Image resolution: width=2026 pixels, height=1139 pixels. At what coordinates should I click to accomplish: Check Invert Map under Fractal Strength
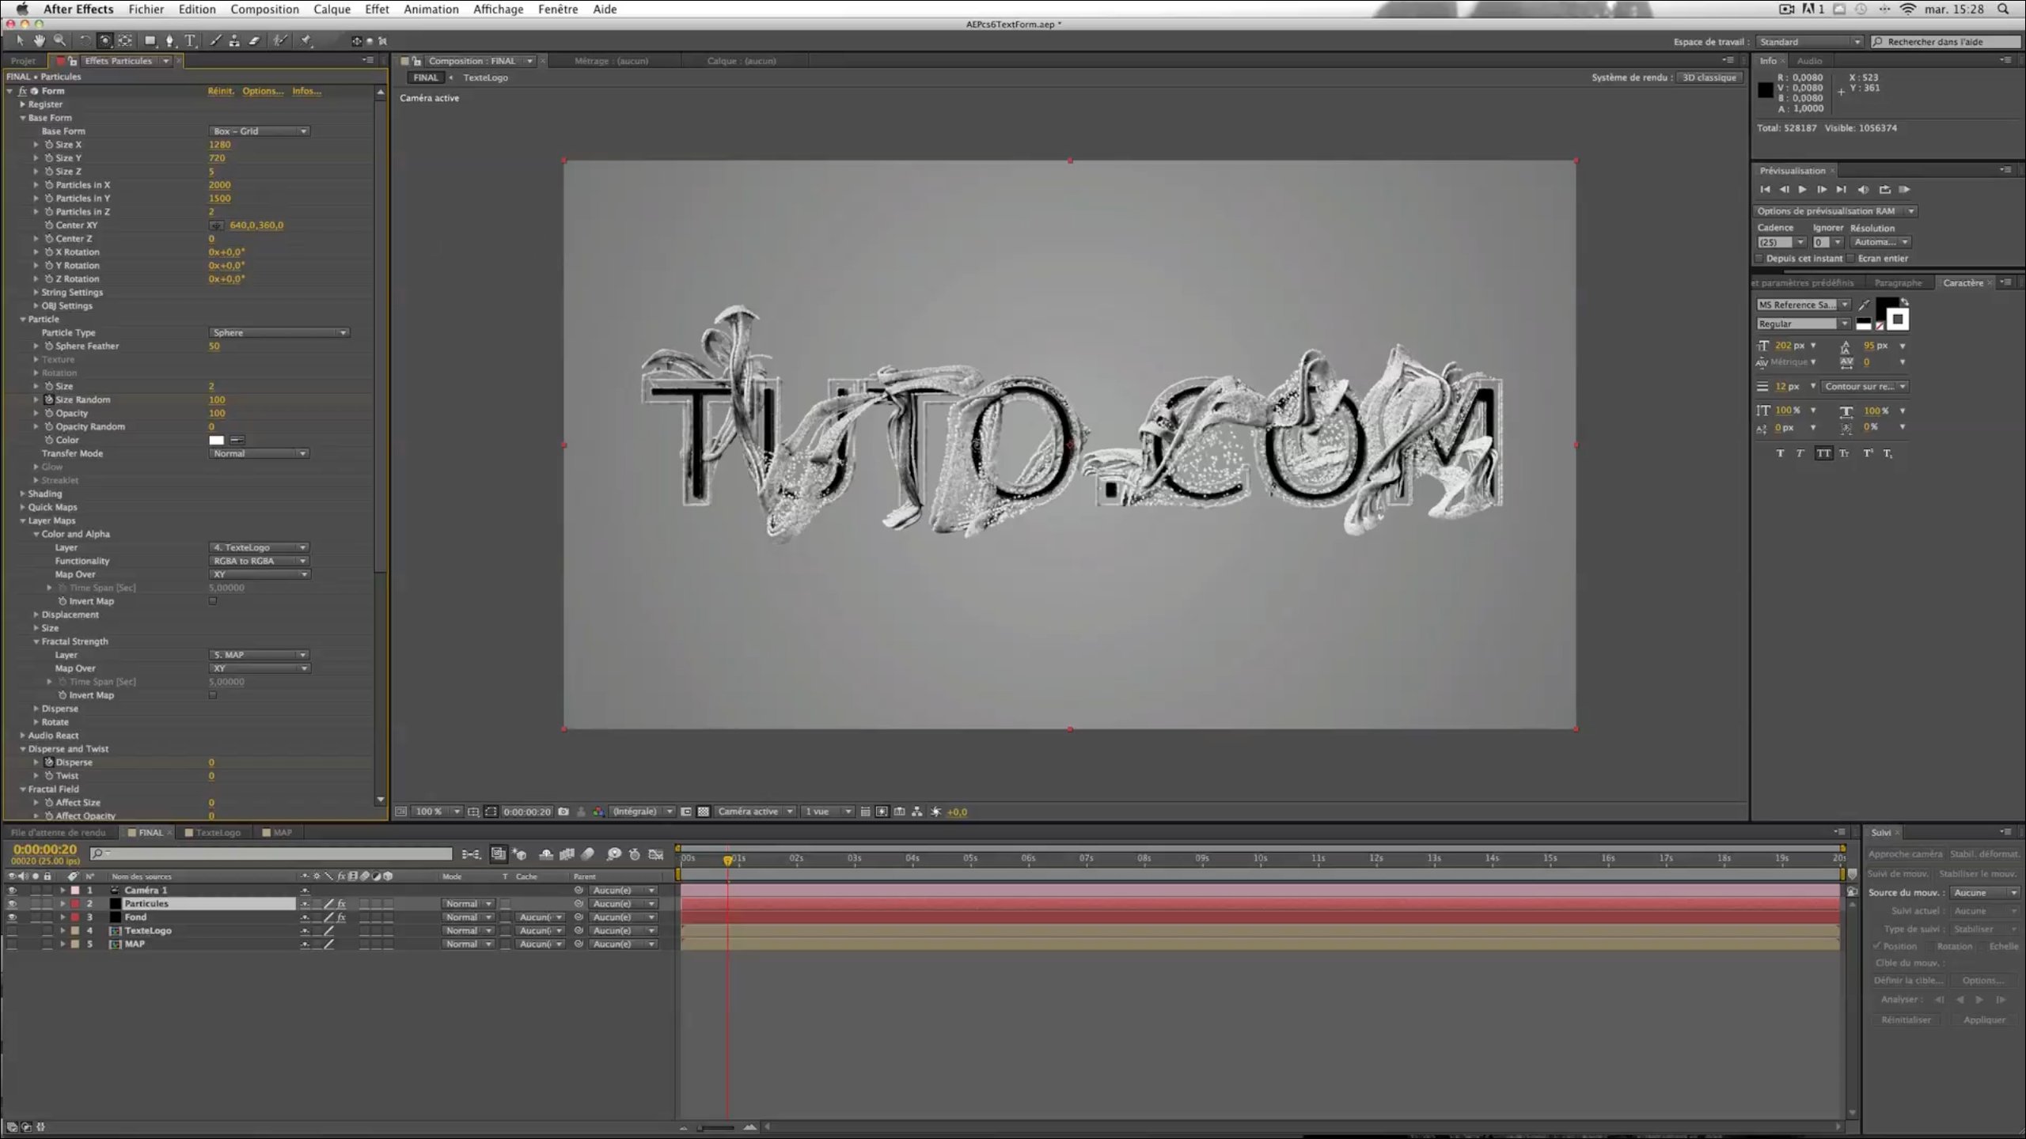click(x=213, y=695)
